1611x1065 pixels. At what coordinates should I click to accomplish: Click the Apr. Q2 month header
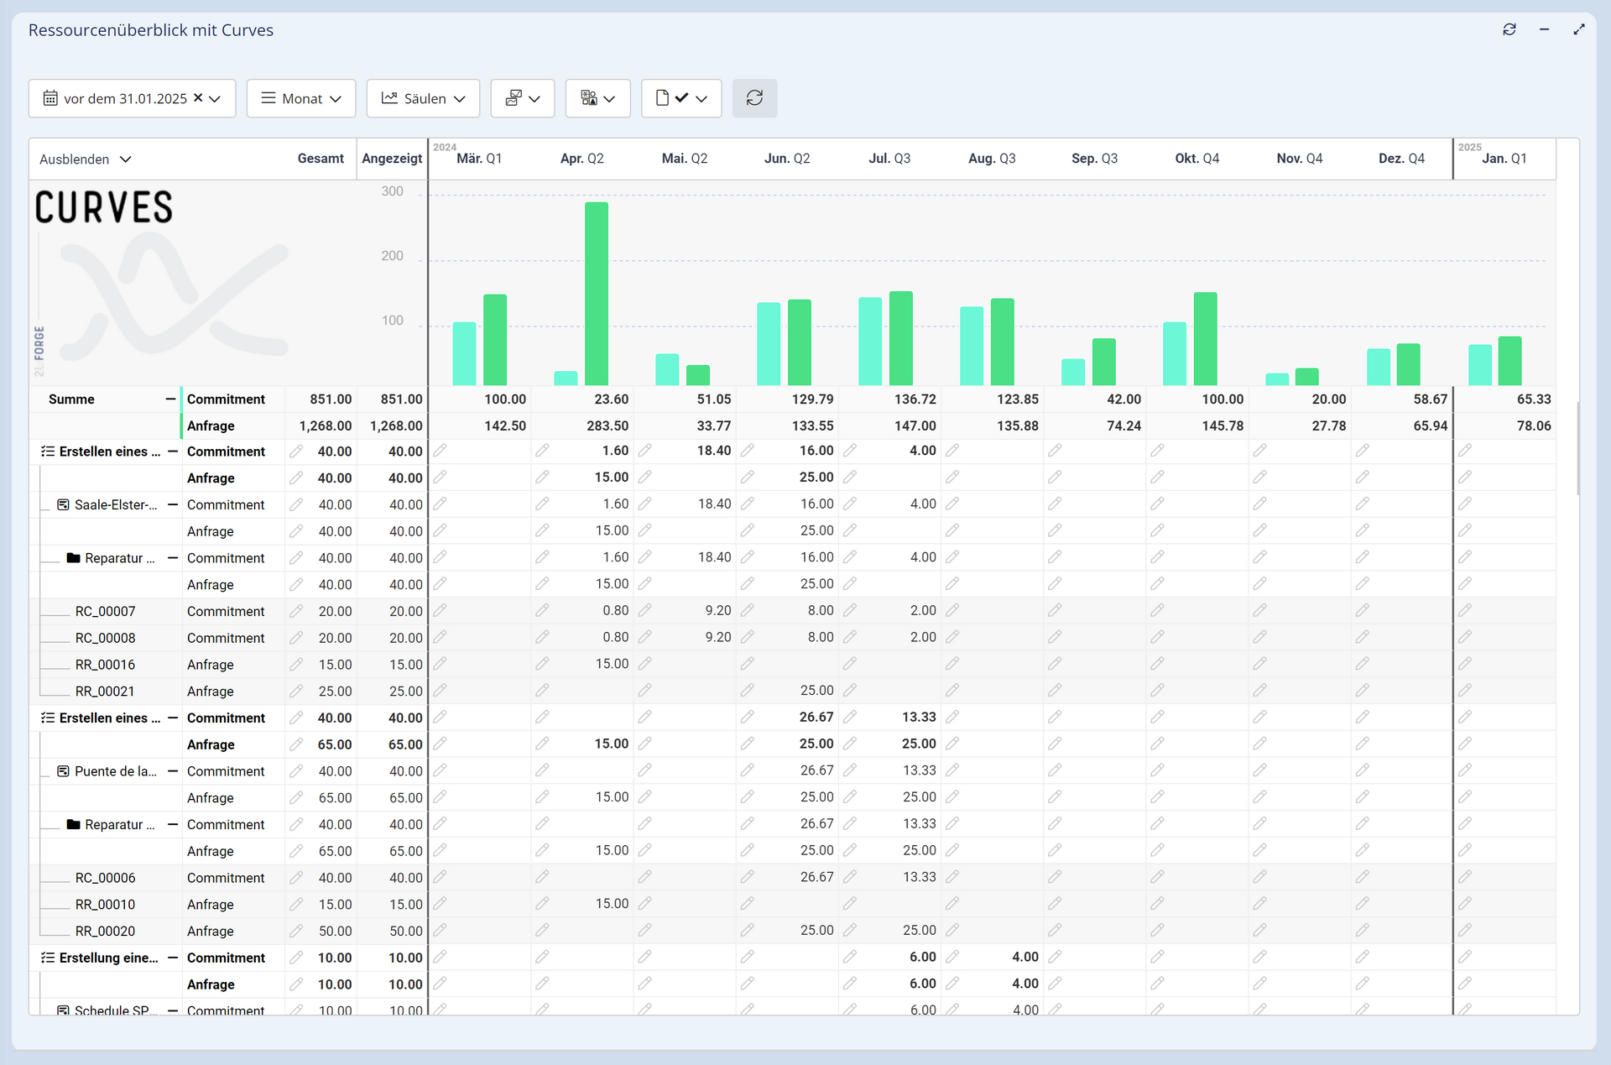click(581, 159)
